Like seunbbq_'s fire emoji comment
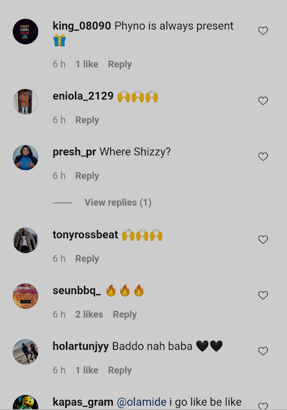 click(263, 295)
